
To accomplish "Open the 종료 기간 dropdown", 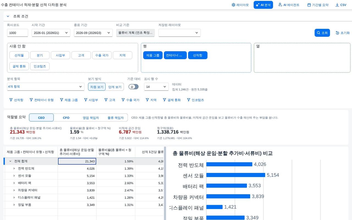I will 93,33.
